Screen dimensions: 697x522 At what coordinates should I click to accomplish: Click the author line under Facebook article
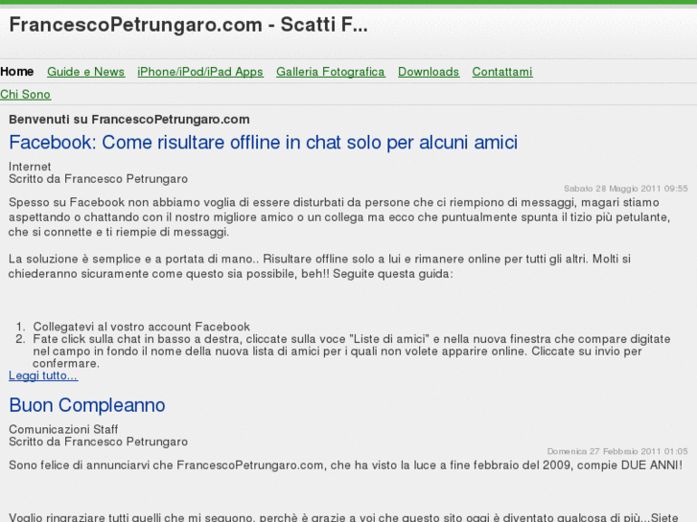98,179
